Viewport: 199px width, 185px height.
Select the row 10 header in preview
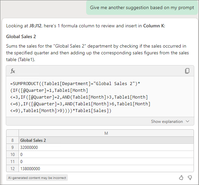(x=13, y=154)
